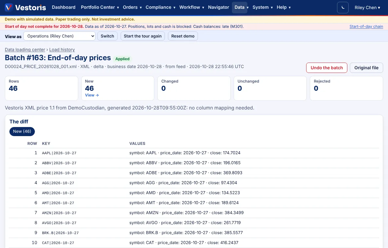388x248 pixels.
Task: Click Start the tour again
Action: [143, 36]
